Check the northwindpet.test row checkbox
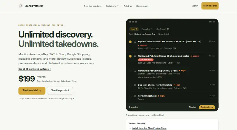Image resolution: width=237 pixels, height=130 pixels. [130, 96]
